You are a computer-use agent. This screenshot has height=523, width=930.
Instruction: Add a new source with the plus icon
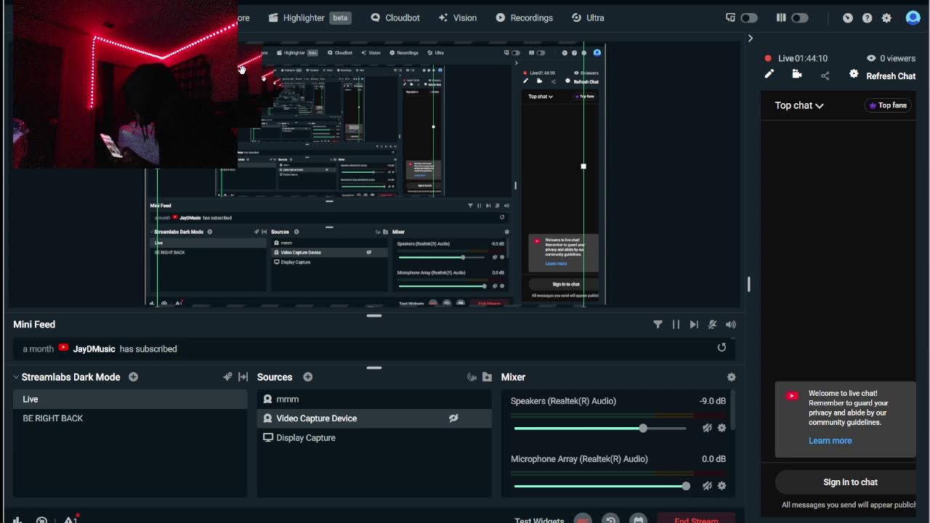(x=307, y=377)
